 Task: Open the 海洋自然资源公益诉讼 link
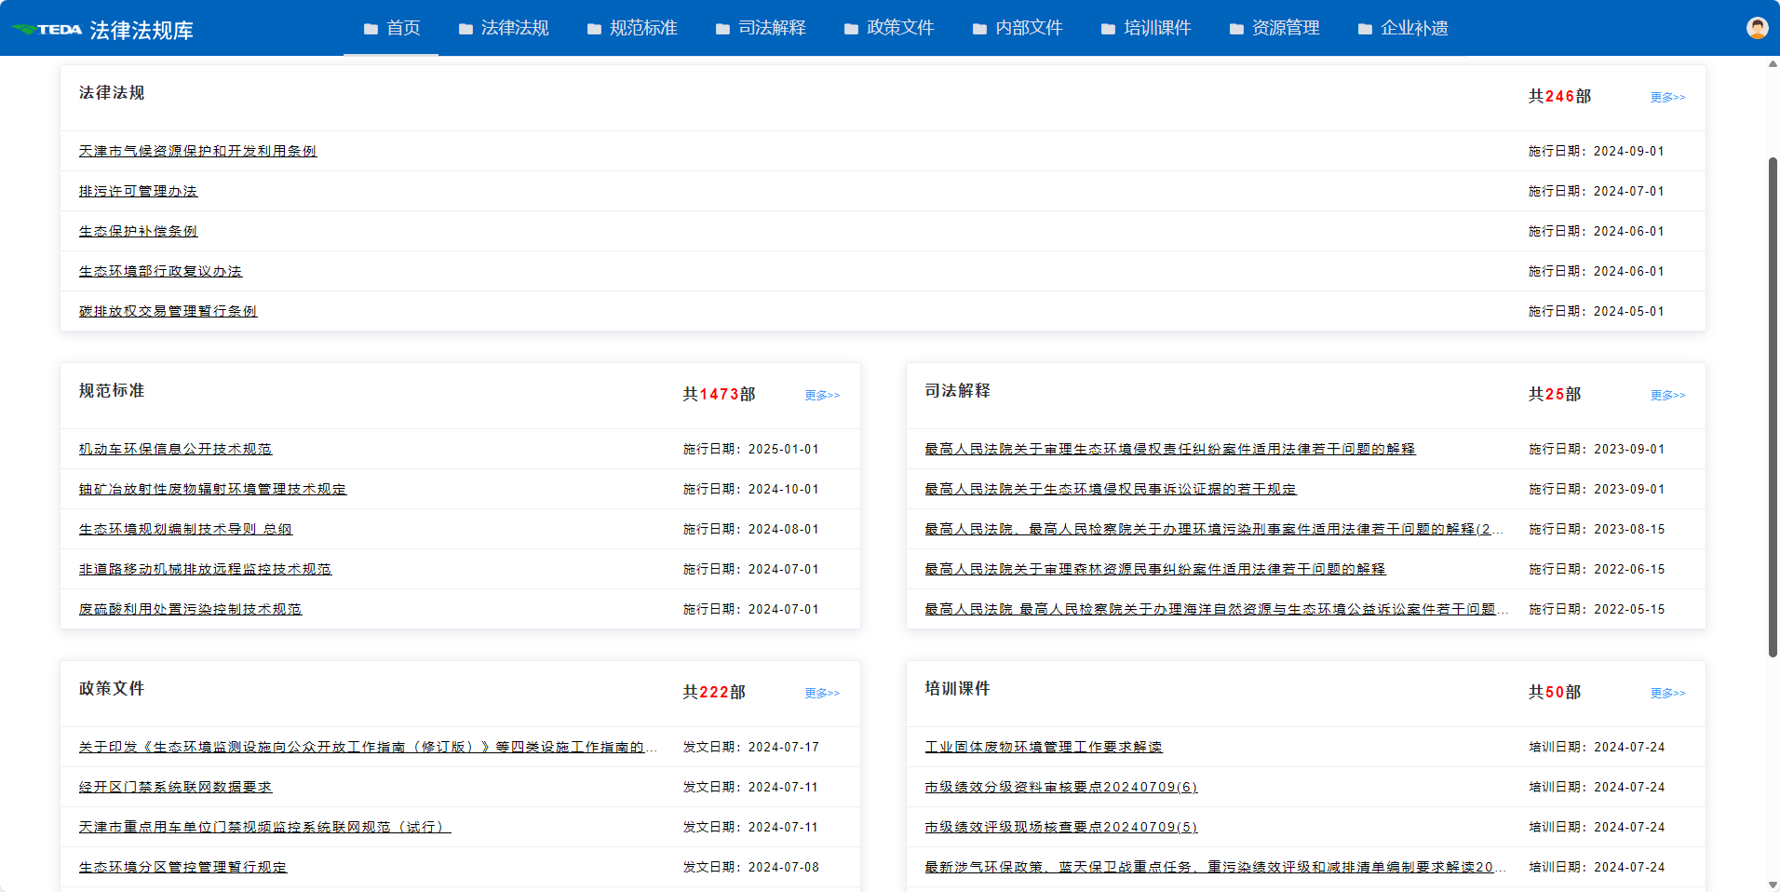tap(1216, 609)
